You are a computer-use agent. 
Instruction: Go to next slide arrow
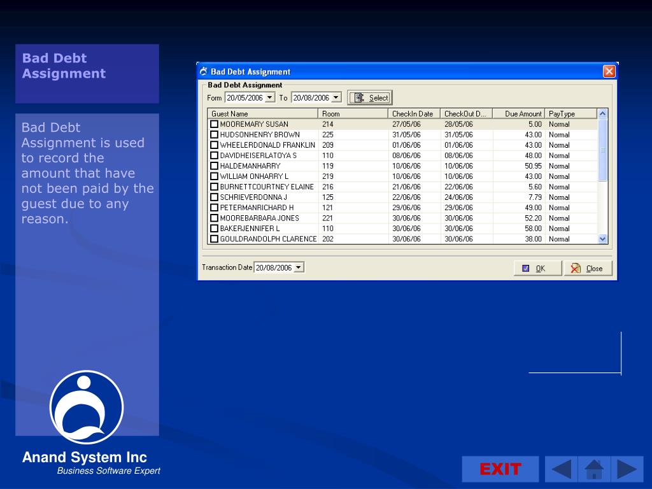(x=627, y=469)
